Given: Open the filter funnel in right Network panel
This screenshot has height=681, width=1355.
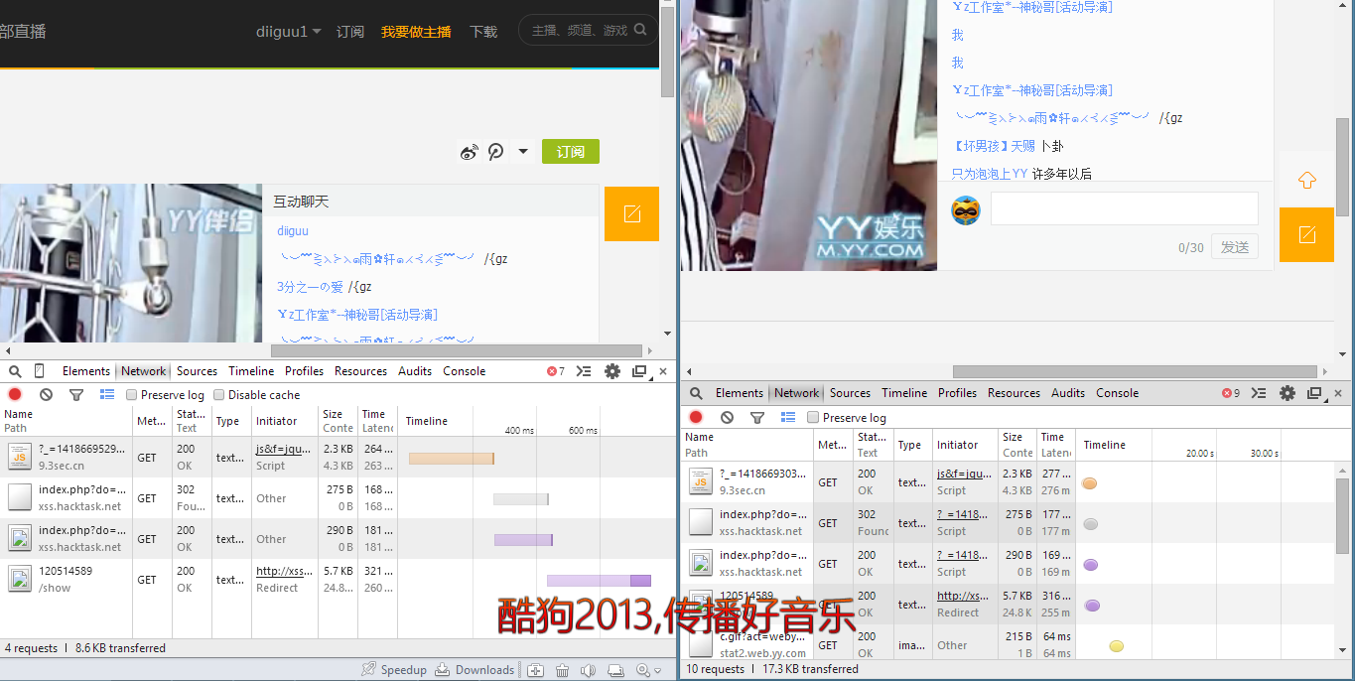Looking at the screenshot, I should tap(757, 418).
